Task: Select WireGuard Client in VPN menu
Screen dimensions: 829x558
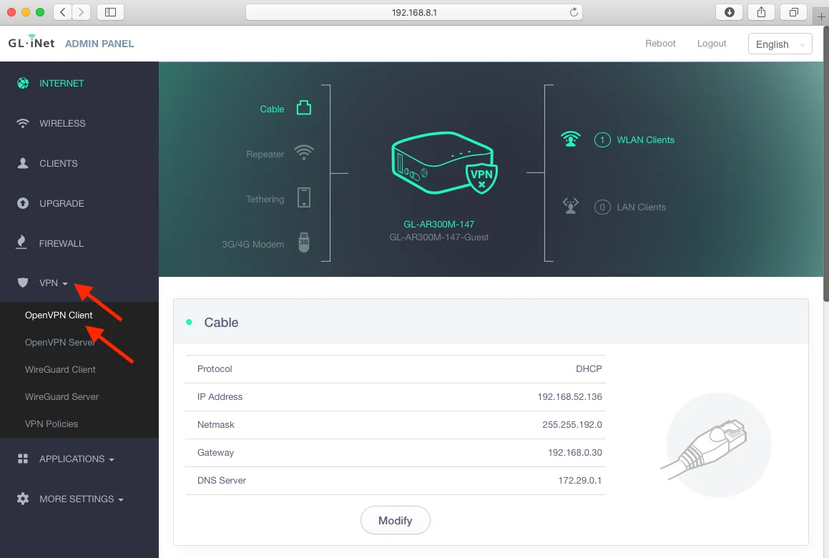Action: (x=60, y=369)
